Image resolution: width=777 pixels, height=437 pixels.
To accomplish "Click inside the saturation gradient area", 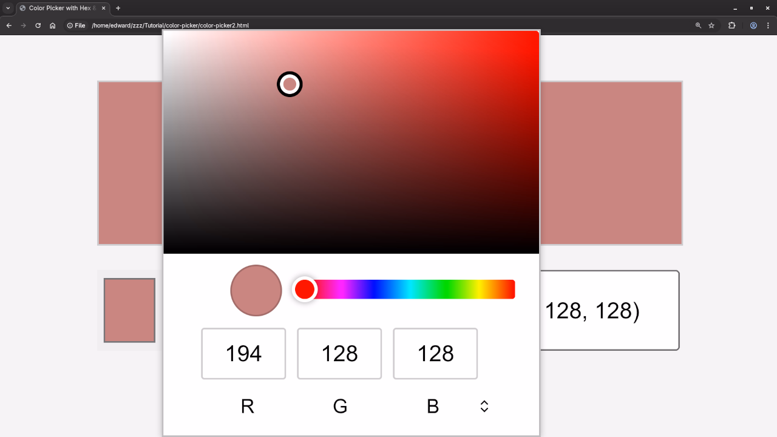I will [351, 142].
